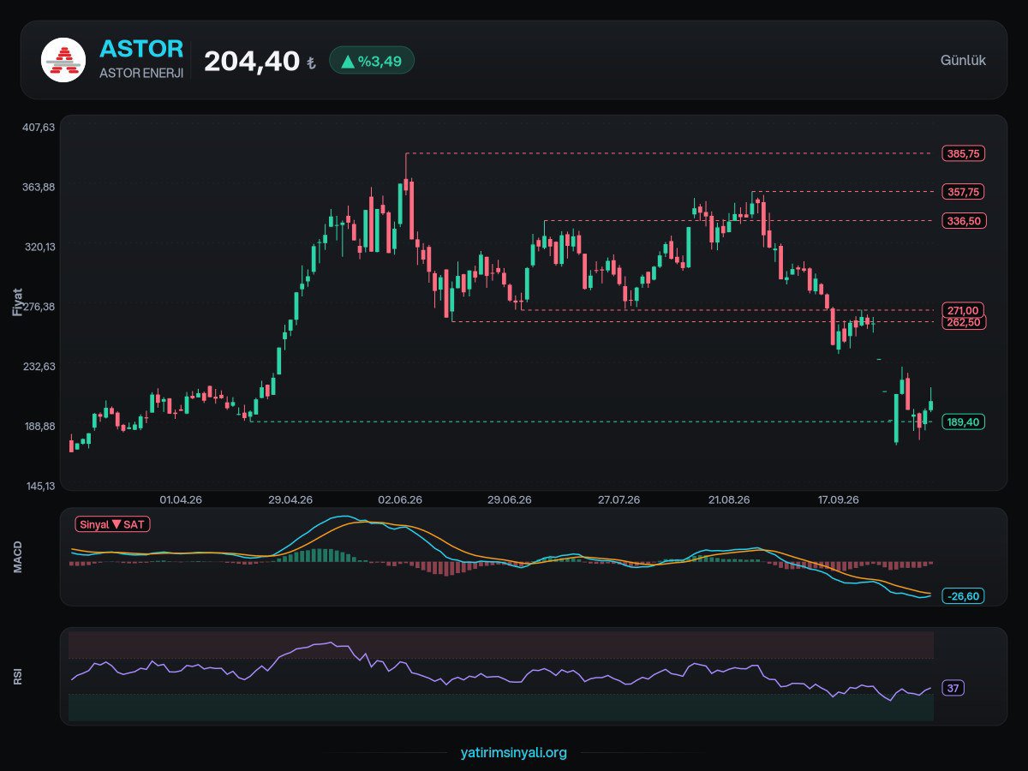Screen dimensions: 1028x771
Task: Click the 336,50 resistance level label
Action: [x=964, y=220]
